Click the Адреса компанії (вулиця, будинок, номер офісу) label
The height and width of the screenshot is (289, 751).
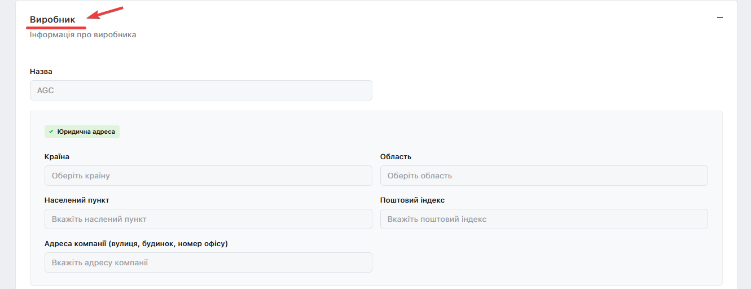pyautogui.click(x=136, y=243)
